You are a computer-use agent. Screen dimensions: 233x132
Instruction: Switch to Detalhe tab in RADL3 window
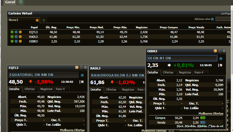96,90
